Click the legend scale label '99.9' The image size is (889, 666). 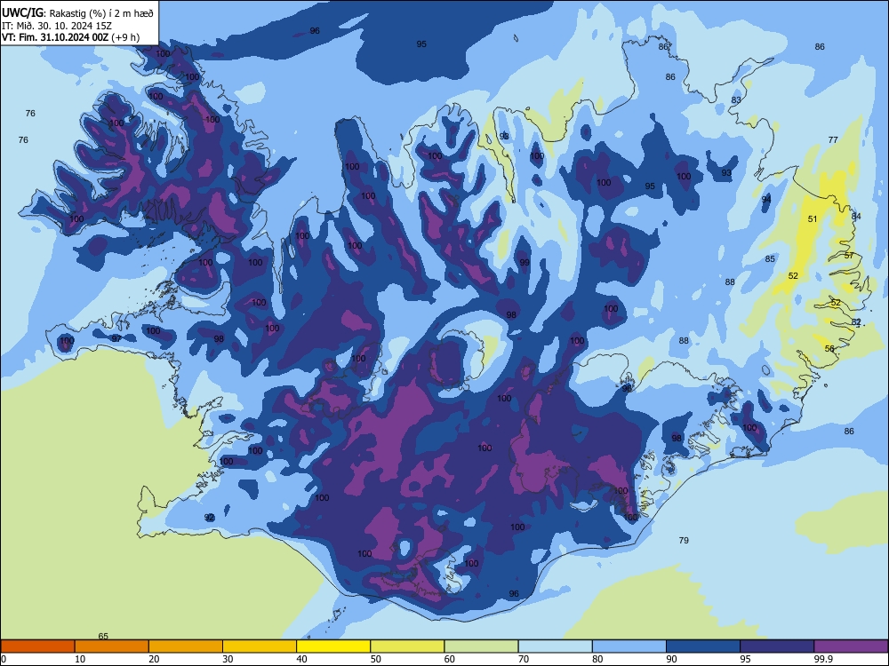click(823, 659)
